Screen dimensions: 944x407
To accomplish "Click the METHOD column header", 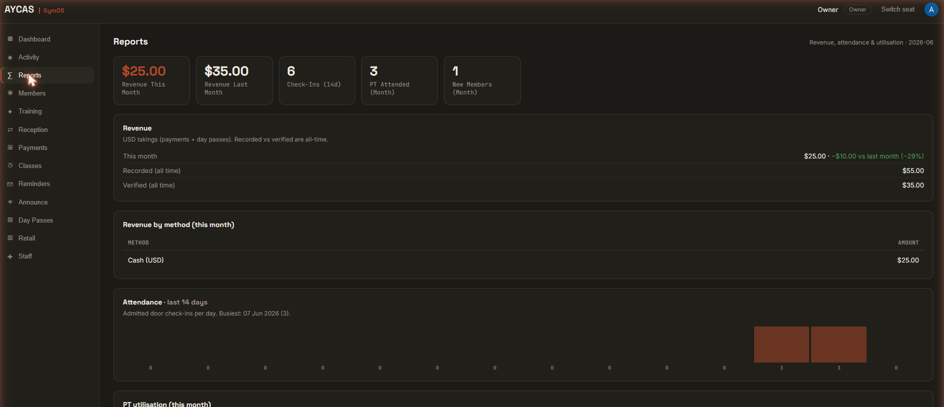I will coord(138,242).
